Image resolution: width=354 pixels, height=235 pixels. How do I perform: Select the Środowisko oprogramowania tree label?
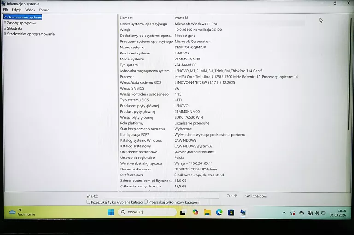31,34
